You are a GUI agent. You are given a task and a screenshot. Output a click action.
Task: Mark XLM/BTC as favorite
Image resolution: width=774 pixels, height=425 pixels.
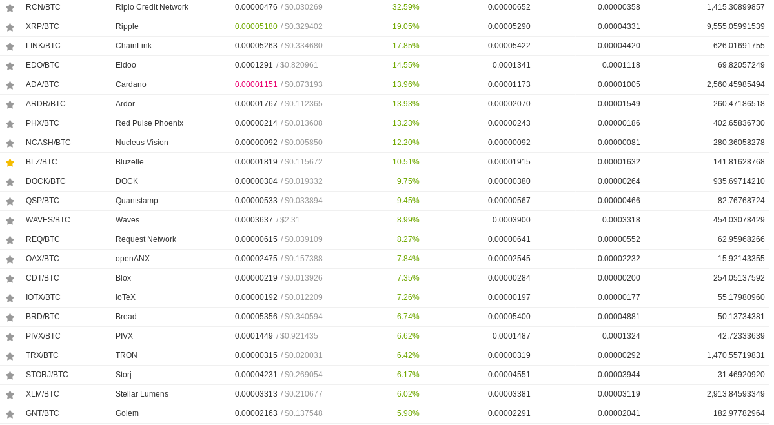click(10, 395)
